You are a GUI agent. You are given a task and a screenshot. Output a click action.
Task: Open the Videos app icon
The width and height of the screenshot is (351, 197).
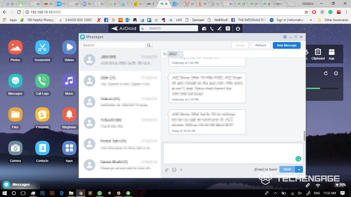(x=69, y=47)
